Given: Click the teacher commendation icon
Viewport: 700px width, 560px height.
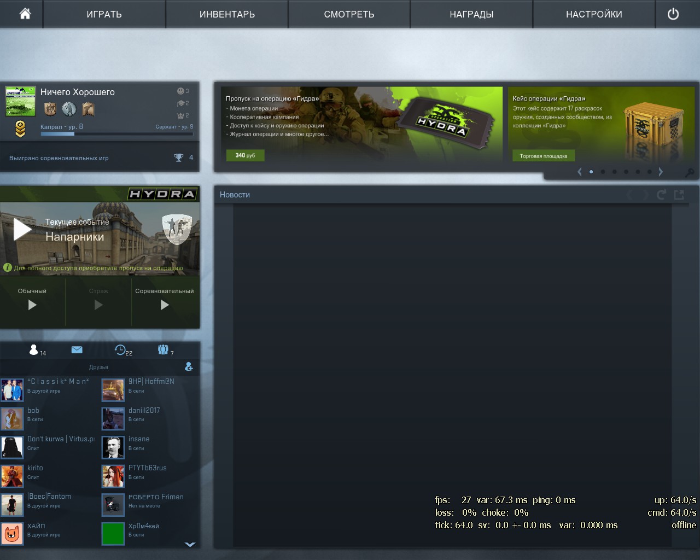Looking at the screenshot, I should click(x=180, y=103).
